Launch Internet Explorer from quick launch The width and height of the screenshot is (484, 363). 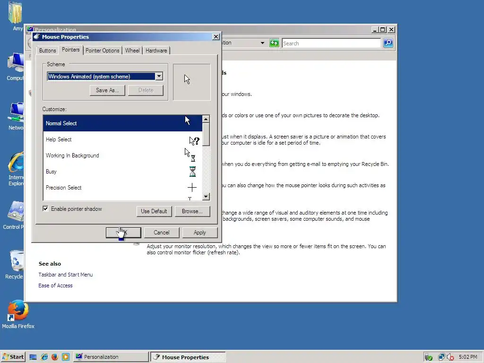[44, 357]
